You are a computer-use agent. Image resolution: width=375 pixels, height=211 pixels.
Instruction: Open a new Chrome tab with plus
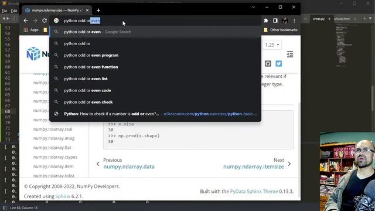coord(98,11)
